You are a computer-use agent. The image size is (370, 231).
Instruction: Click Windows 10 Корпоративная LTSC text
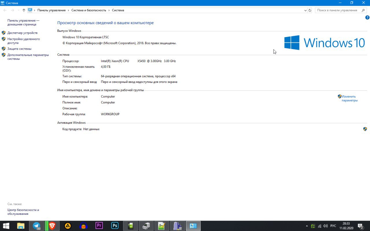86,37
